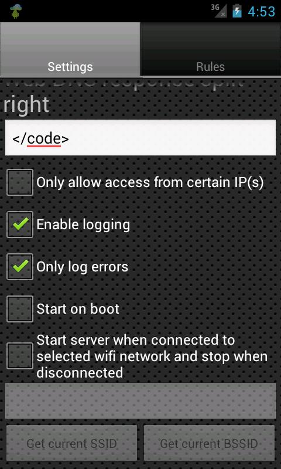
Task: Tap the empty wifi network name field
Action: click(x=140, y=400)
